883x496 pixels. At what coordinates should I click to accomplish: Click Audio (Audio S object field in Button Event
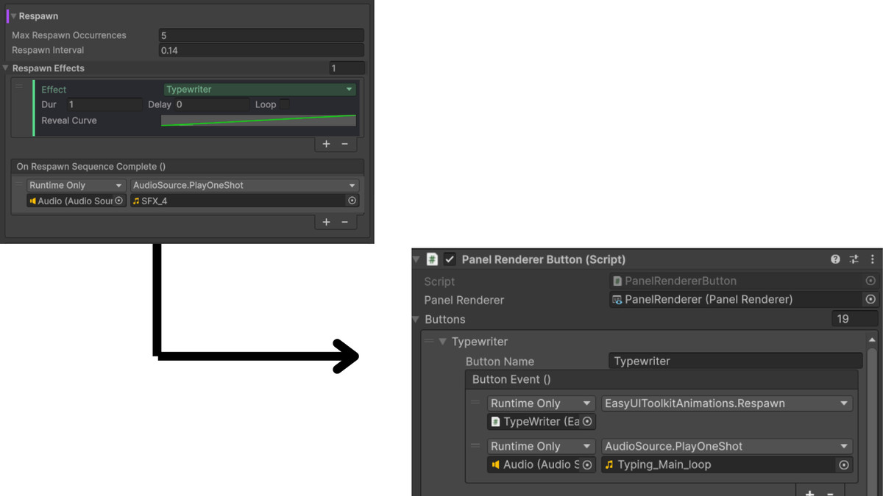pyautogui.click(x=534, y=465)
